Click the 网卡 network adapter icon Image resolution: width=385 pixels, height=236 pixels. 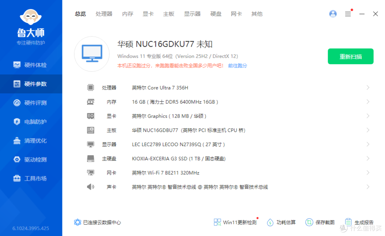pos(90,173)
